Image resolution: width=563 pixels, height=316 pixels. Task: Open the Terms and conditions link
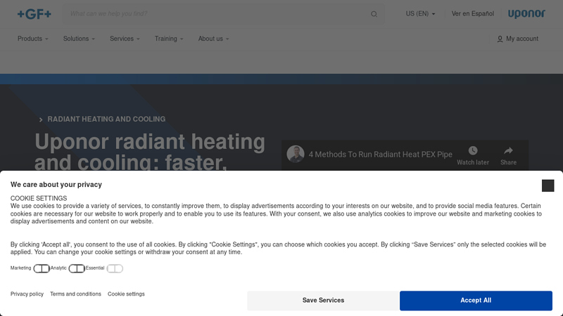click(x=75, y=294)
